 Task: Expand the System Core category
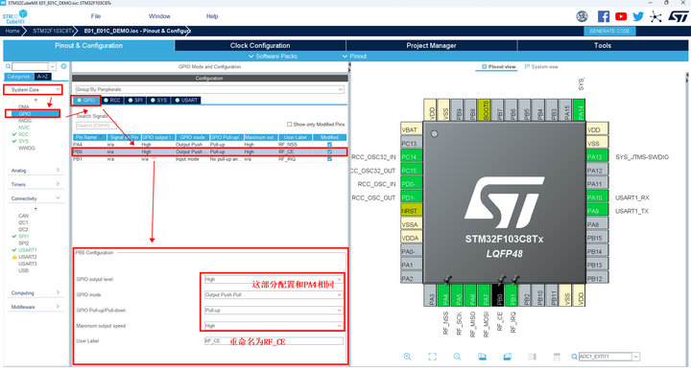tap(34, 90)
